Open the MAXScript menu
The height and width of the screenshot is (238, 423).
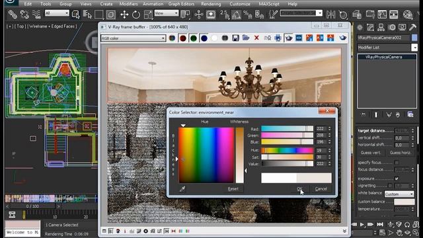[x=268, y=4]
